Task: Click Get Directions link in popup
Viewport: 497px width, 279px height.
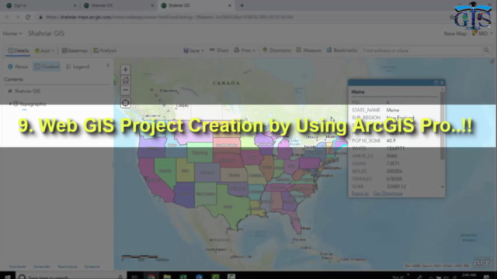Action: tap(388, 193)
